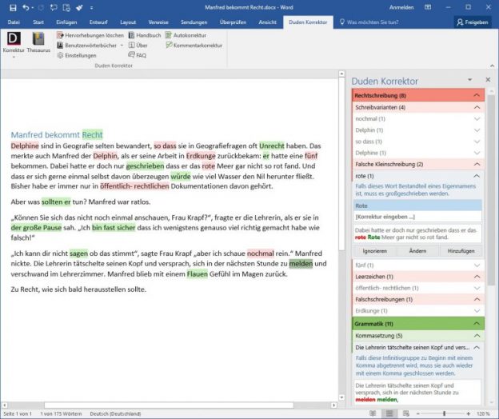The image size is (499, 419).
Task: Click the Freigeben share button
Action: point(473,22)
